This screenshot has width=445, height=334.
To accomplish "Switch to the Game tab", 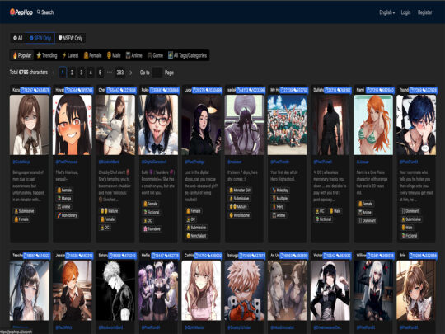I will (x=155, y=55).
